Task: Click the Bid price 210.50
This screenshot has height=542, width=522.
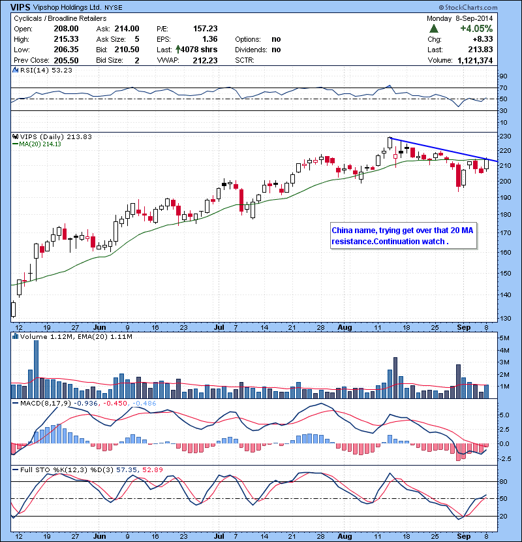Action: pos(127,50)
